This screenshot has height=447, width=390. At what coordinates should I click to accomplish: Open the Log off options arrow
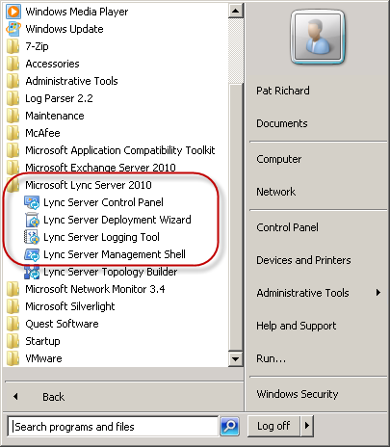(307, 426)
